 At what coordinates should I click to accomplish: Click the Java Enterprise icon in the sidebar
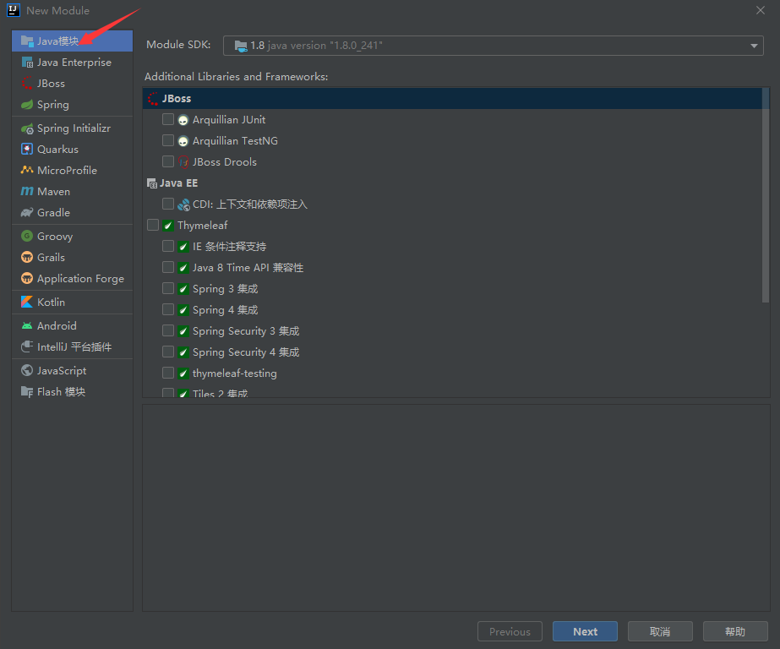[27, 63]
